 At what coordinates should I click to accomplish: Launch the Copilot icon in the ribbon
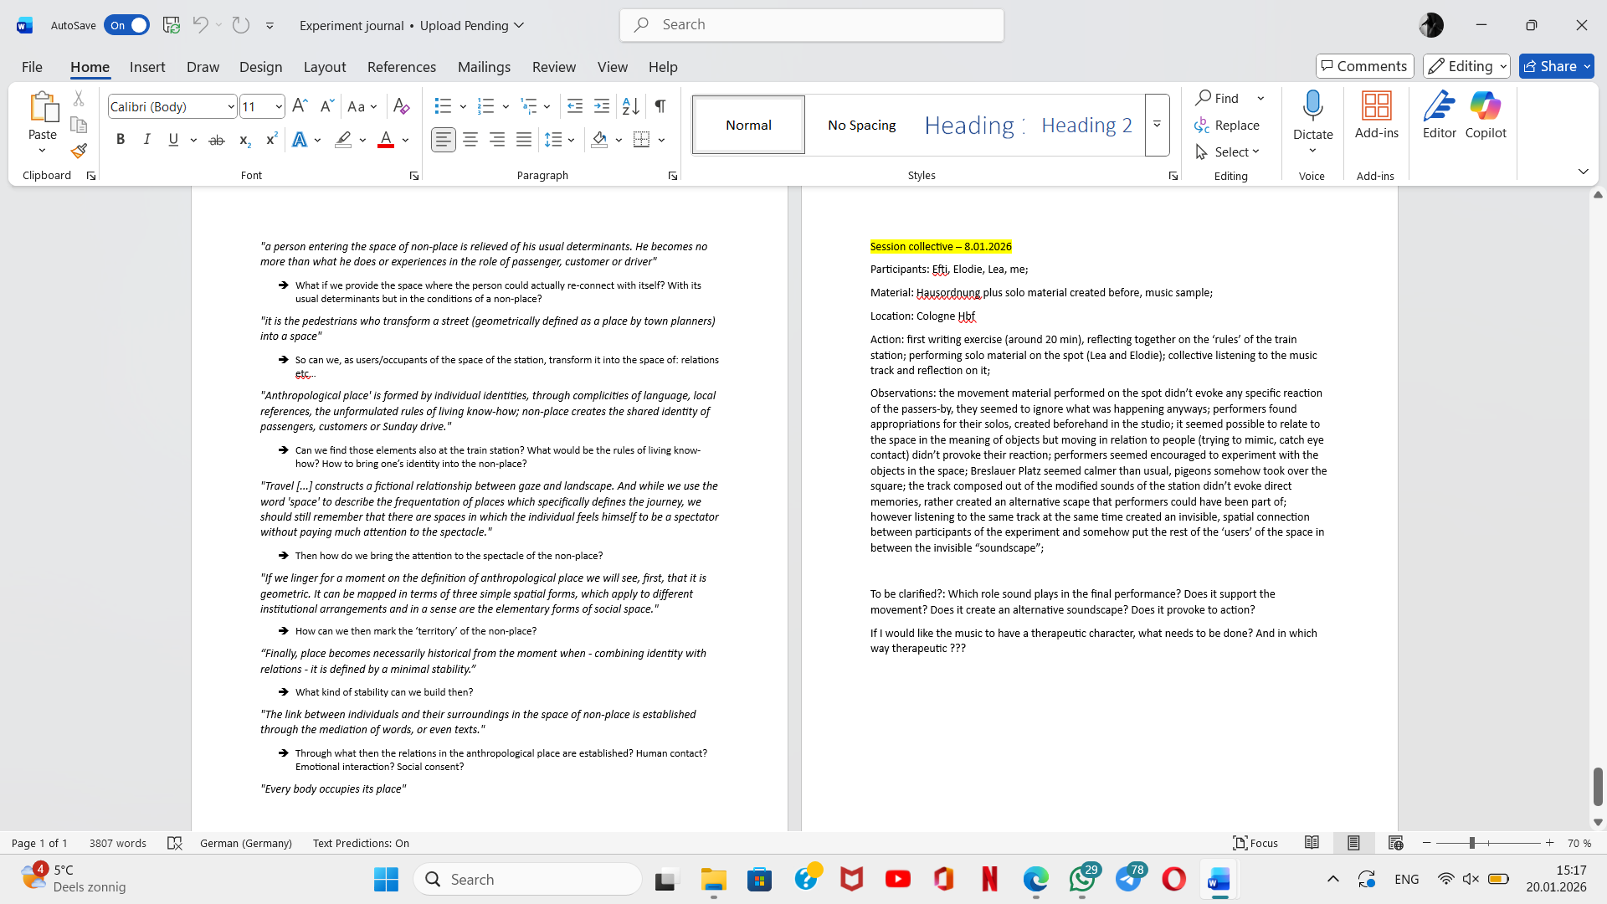(1485, 115)
